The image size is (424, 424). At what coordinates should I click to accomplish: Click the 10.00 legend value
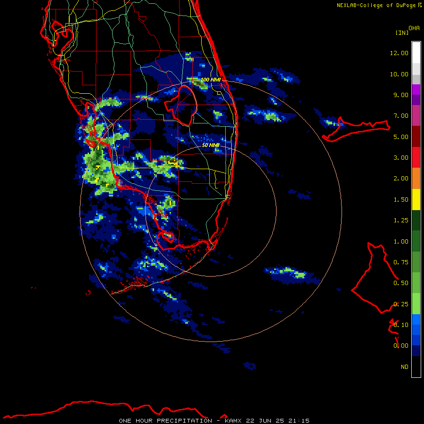[399, 74]
